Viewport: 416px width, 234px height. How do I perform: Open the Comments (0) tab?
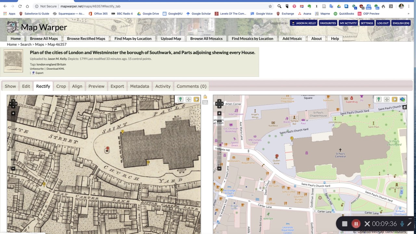[191, 86]
